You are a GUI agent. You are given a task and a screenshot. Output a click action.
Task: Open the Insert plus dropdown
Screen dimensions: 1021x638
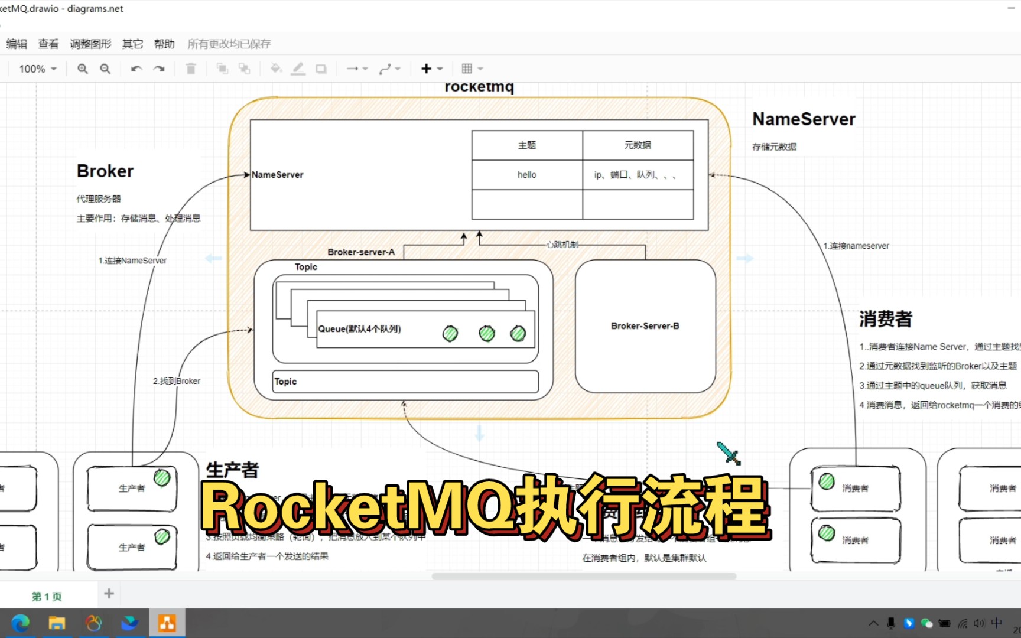pyautogui.click(x=431, y=69)
